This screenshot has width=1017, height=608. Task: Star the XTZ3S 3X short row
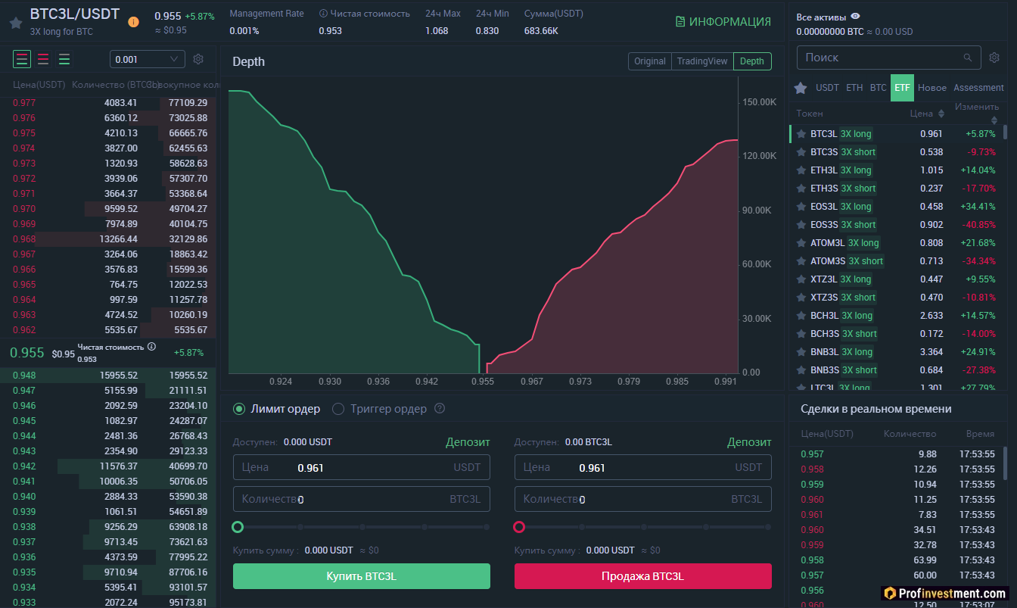coord(801,298)
